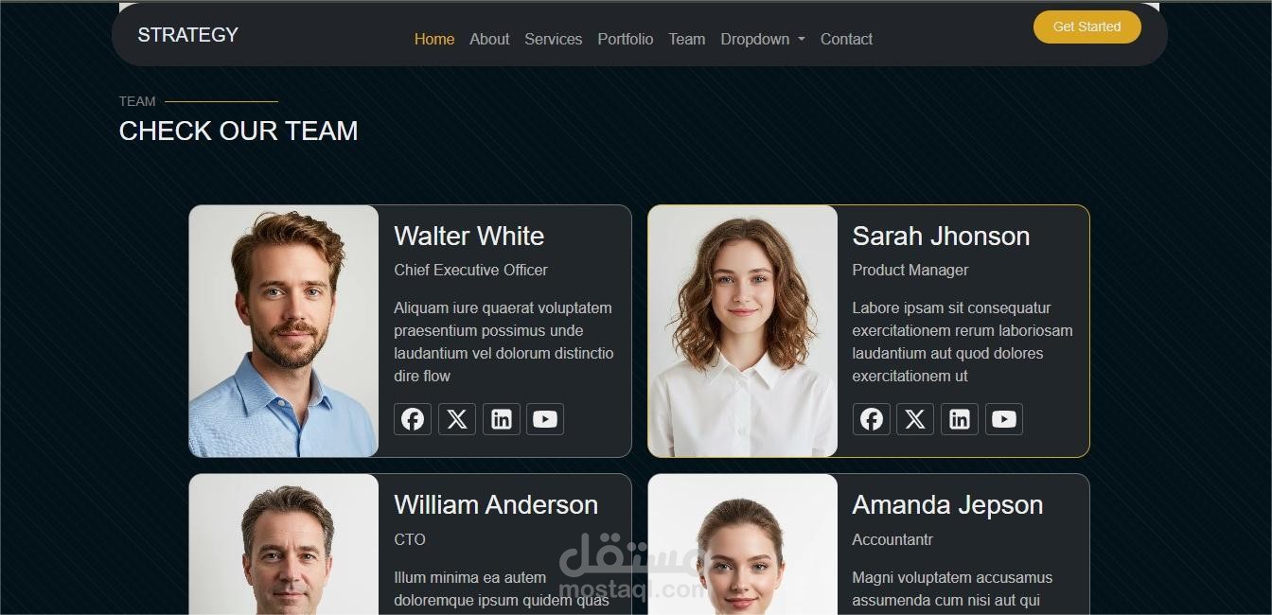
Task: Select the name William Anderson
Action: [x=496, y=505]
